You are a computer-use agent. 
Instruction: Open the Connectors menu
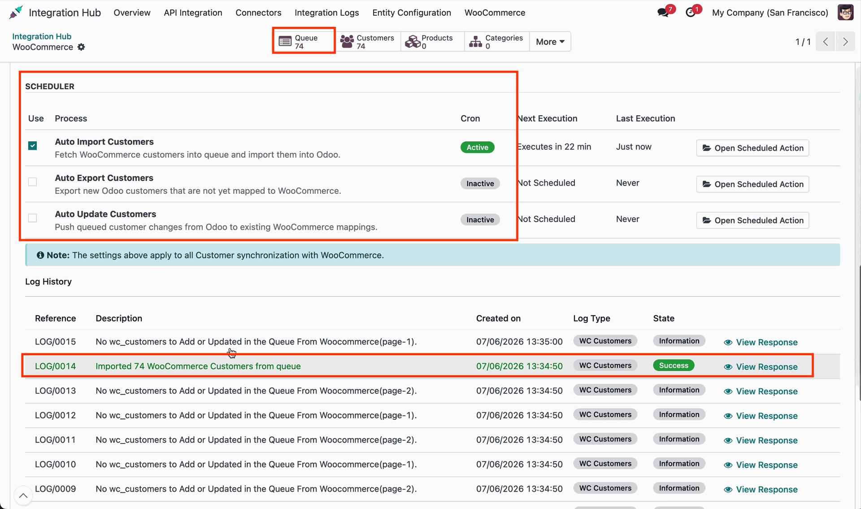click(x=258, y=13)
